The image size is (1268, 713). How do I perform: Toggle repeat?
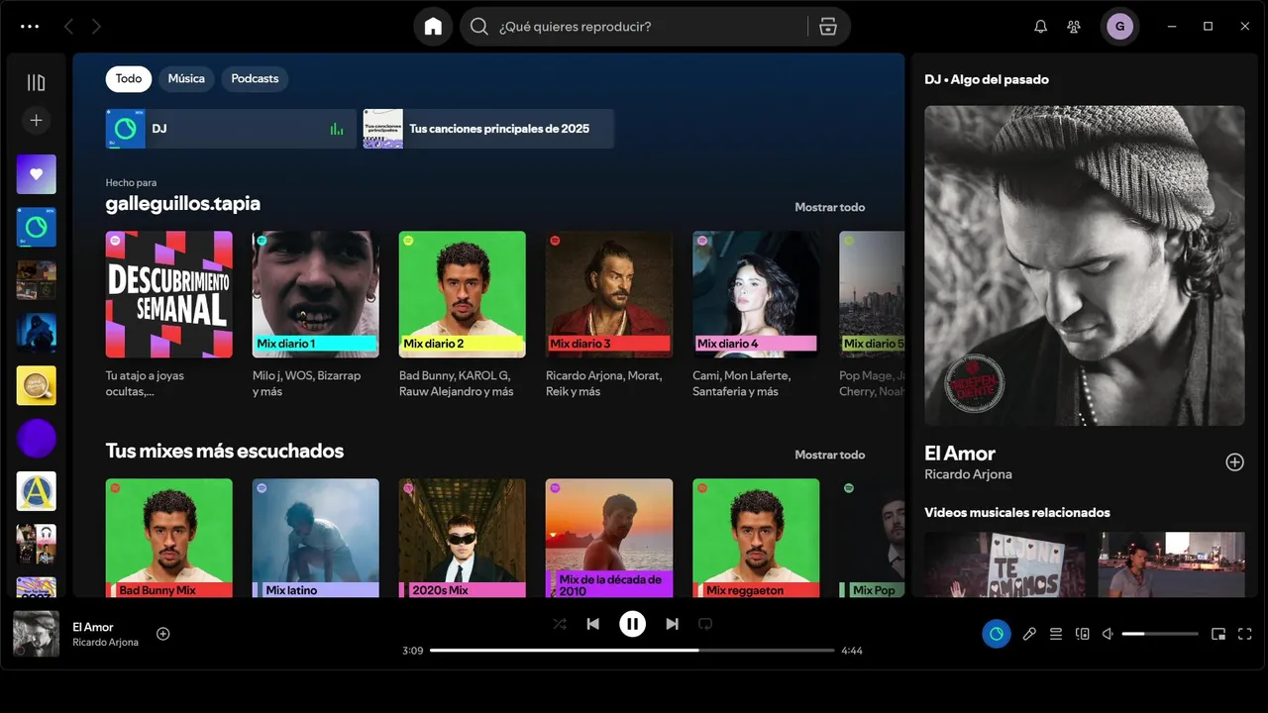[705, 624]
